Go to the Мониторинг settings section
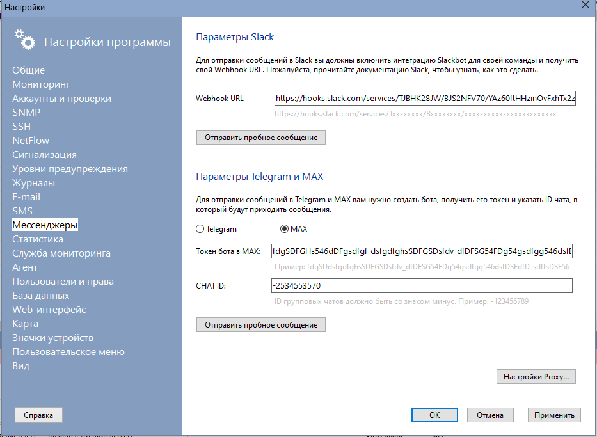The image size is (597, 437). pos(41,84)
